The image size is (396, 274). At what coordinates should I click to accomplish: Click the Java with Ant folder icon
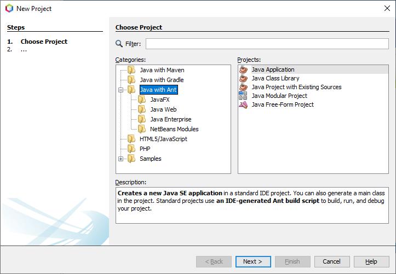[x=131, y=90]
